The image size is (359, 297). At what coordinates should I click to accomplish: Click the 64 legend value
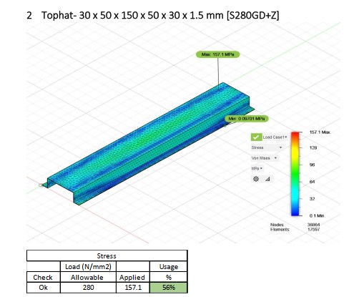click(312, 182)
